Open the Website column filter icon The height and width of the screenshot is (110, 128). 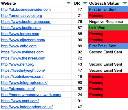[69, 3]
